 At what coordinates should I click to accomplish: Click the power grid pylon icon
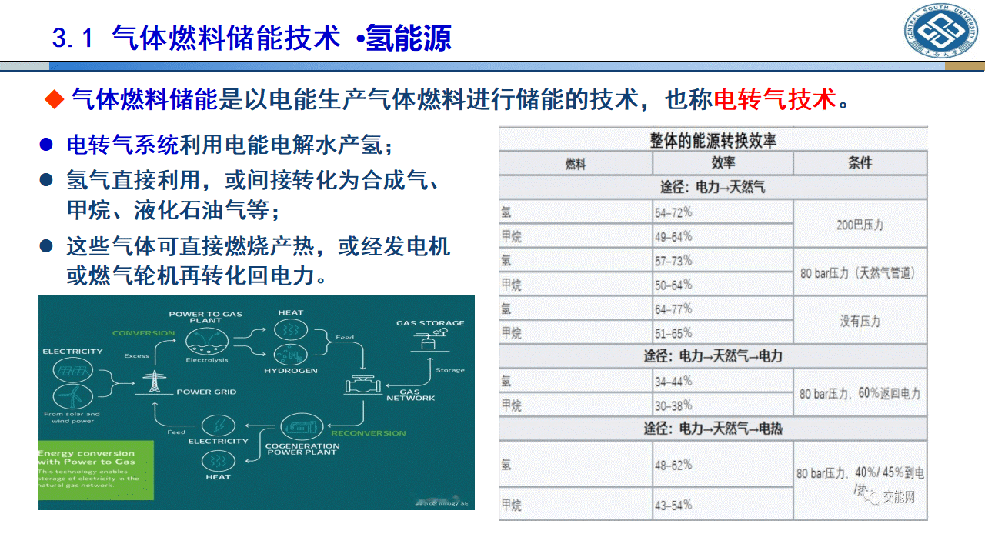155,382
